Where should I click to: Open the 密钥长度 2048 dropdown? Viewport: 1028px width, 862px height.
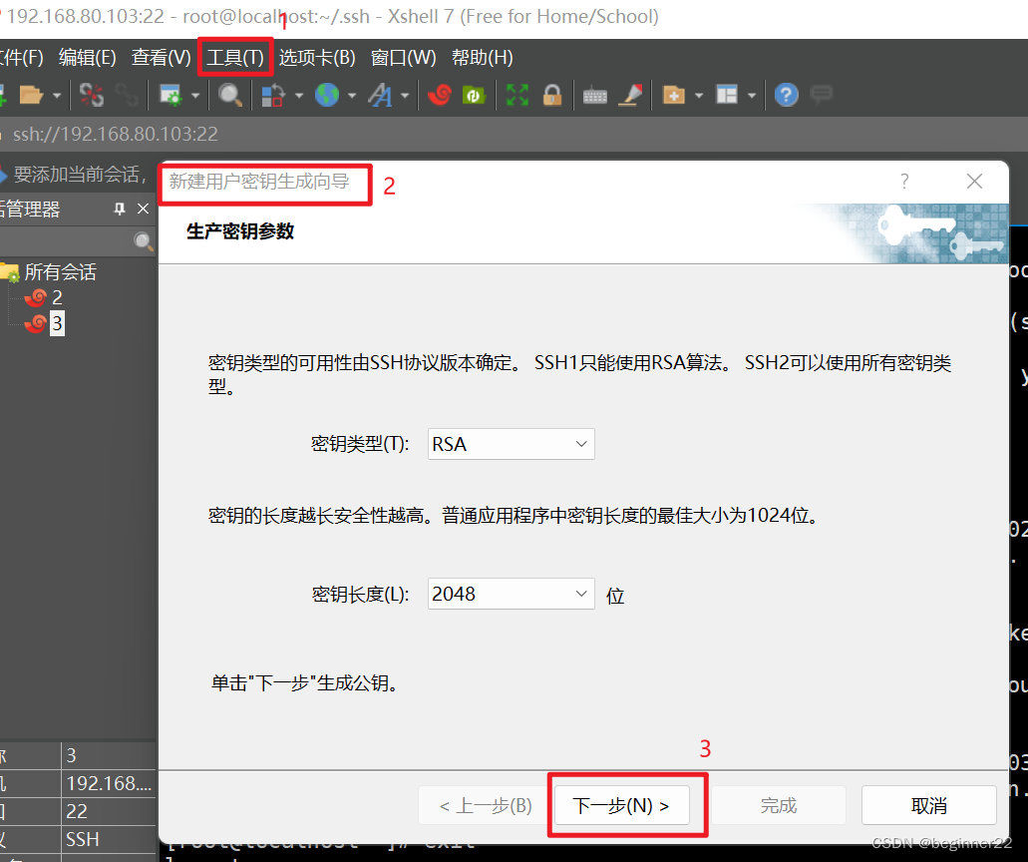coord(511,594)
